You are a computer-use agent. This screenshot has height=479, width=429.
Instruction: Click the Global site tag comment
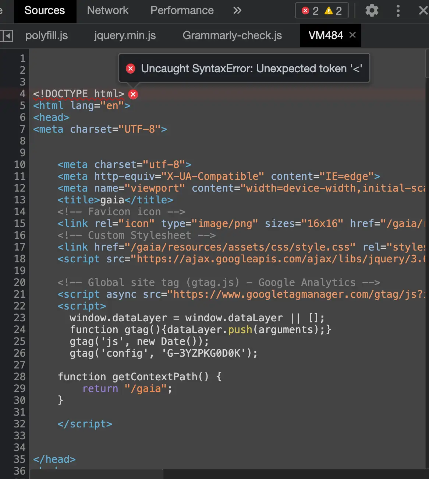[x=219, y=283]
